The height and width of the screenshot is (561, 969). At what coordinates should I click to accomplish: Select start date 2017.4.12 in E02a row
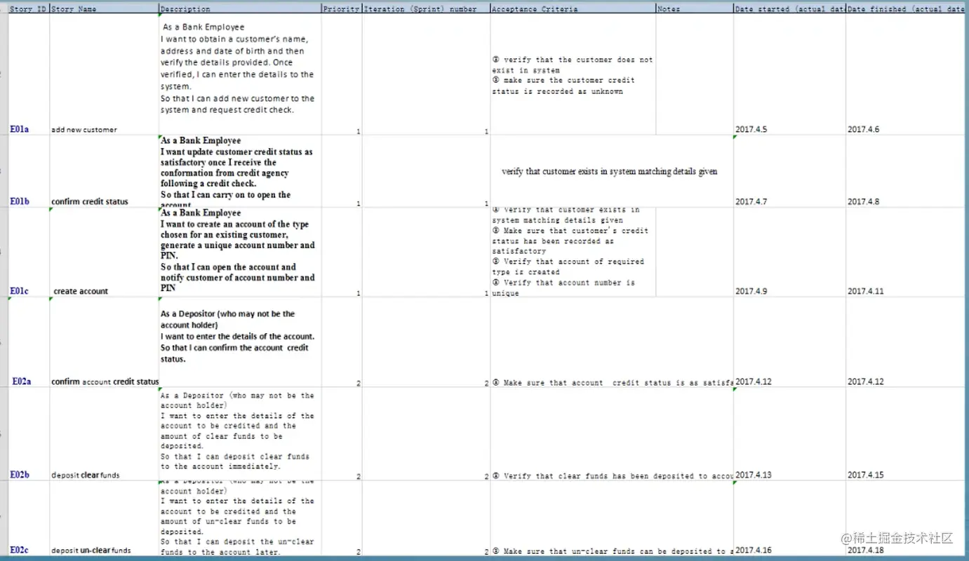754,381
